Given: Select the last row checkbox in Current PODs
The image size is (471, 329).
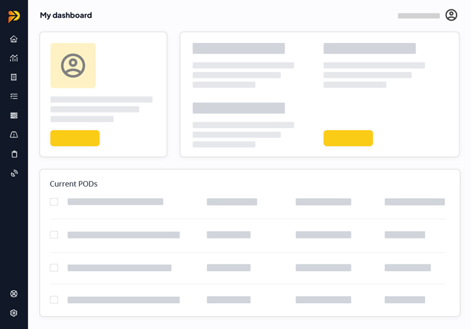Looking at the screenshot, I should (54, 300).
